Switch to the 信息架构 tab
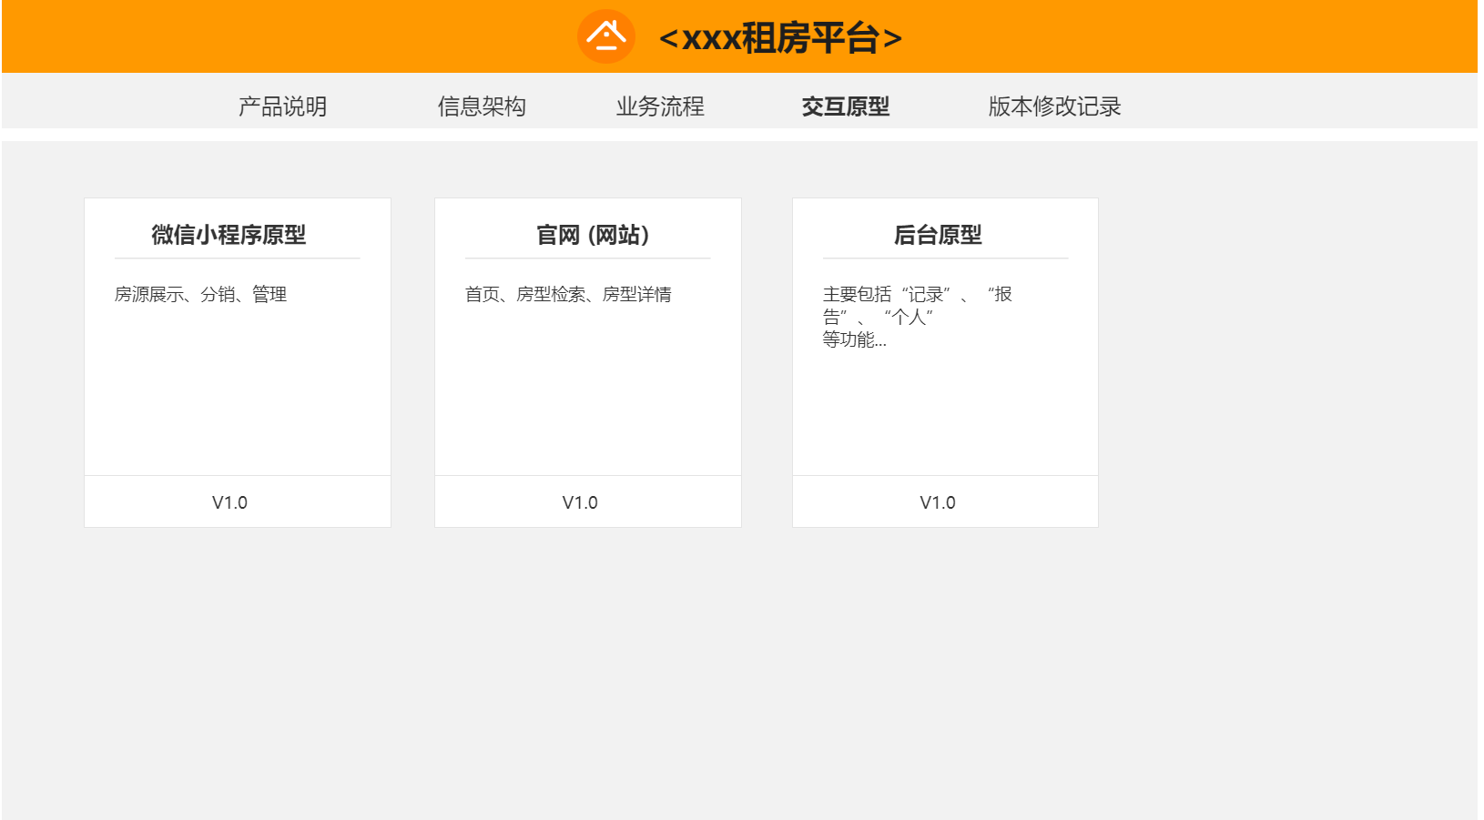This screenshot has height=820, width=1484. [482, 106]
